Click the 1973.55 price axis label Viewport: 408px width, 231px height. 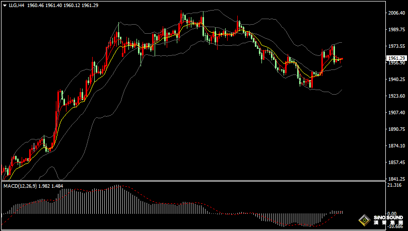pyautogui.click(x=396, y=46)
